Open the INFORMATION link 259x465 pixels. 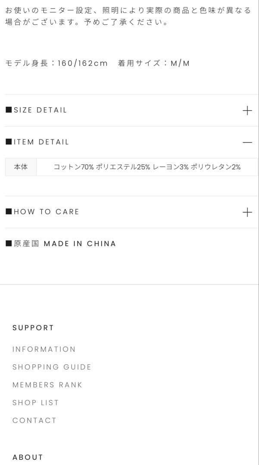click(x=44, y=349)
